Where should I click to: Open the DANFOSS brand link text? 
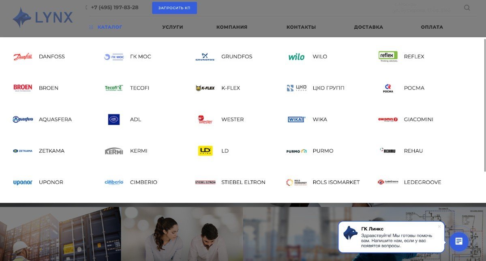52,57
